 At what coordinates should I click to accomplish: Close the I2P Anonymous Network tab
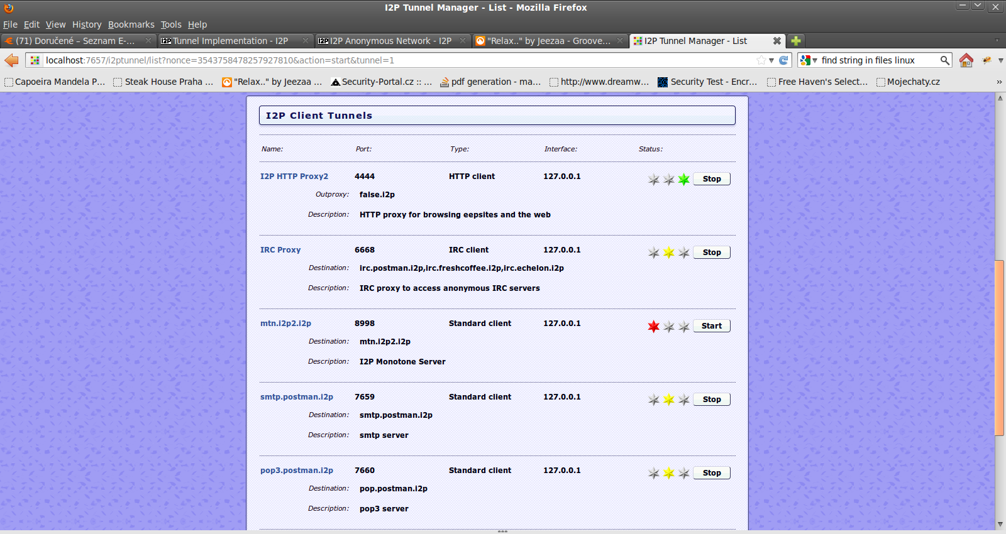[x=463, y=41]
